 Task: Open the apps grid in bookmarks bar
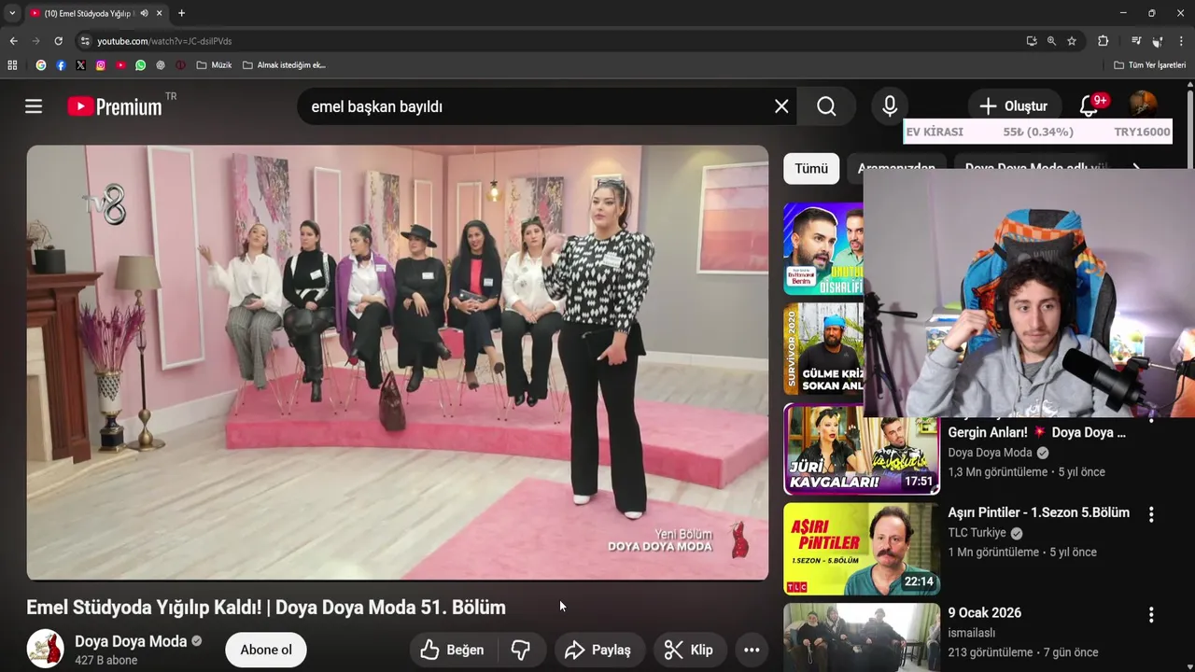[x=12, y=65]
